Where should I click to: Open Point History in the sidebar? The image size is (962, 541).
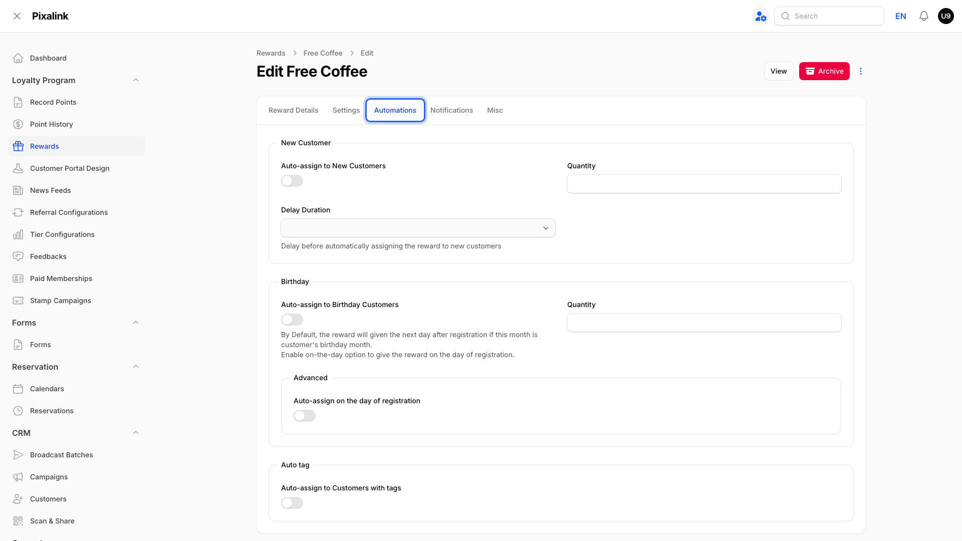[x=76, y=124]
